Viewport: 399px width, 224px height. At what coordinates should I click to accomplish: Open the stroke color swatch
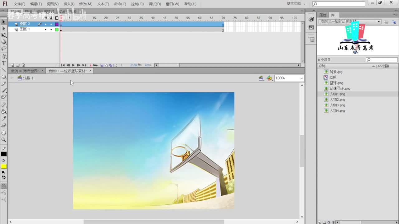click(x=4, y=154)
